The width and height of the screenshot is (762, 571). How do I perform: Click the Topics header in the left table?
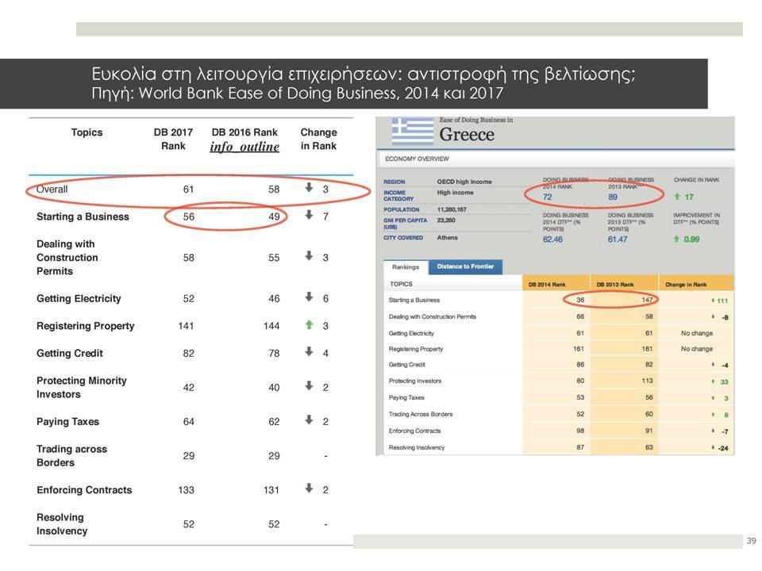87,132
